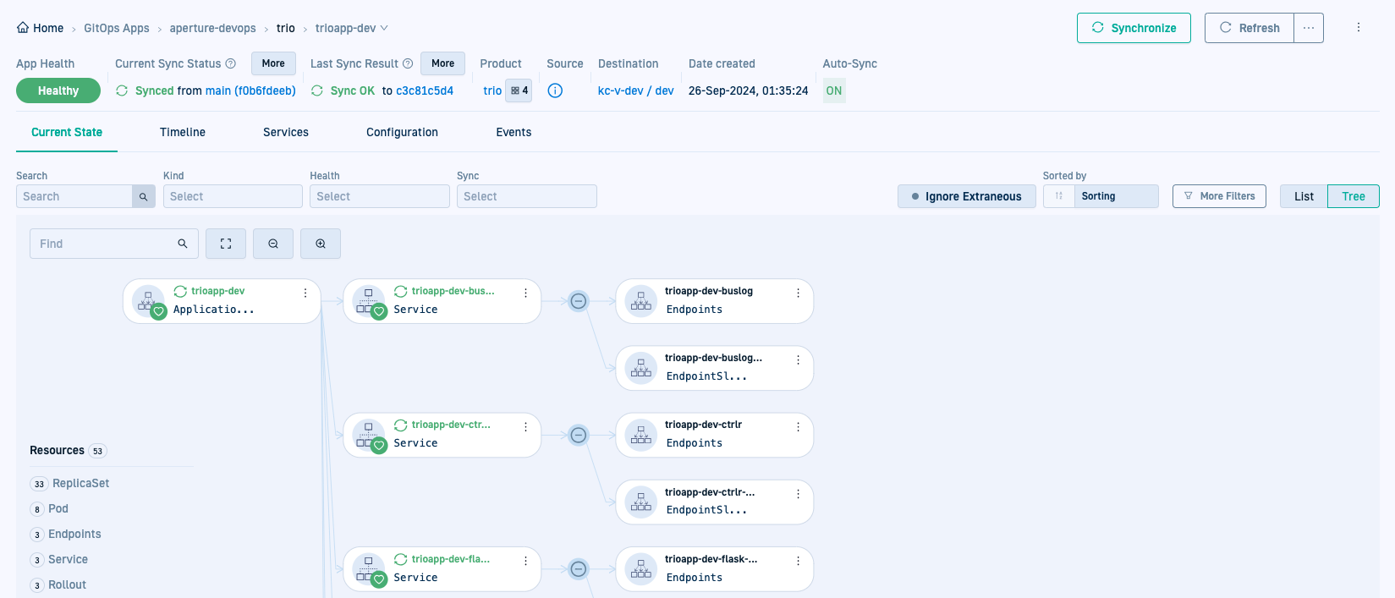Screen dimensions: 1395x598
Task: Open the Sorting dropdown
Action: pos(1116,196)
